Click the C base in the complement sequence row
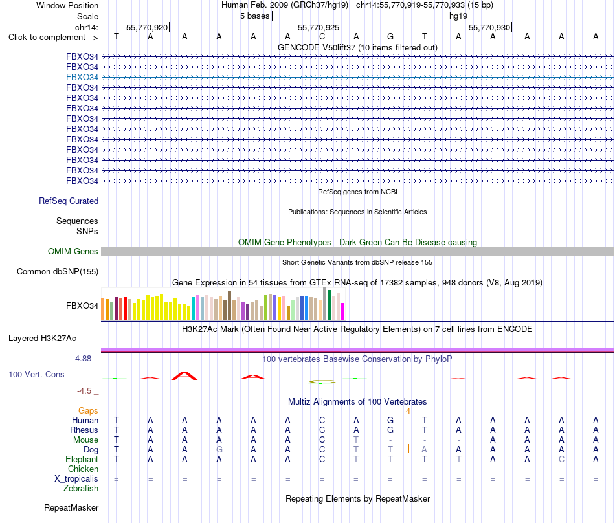615x523 pixels. pos(322,37)
